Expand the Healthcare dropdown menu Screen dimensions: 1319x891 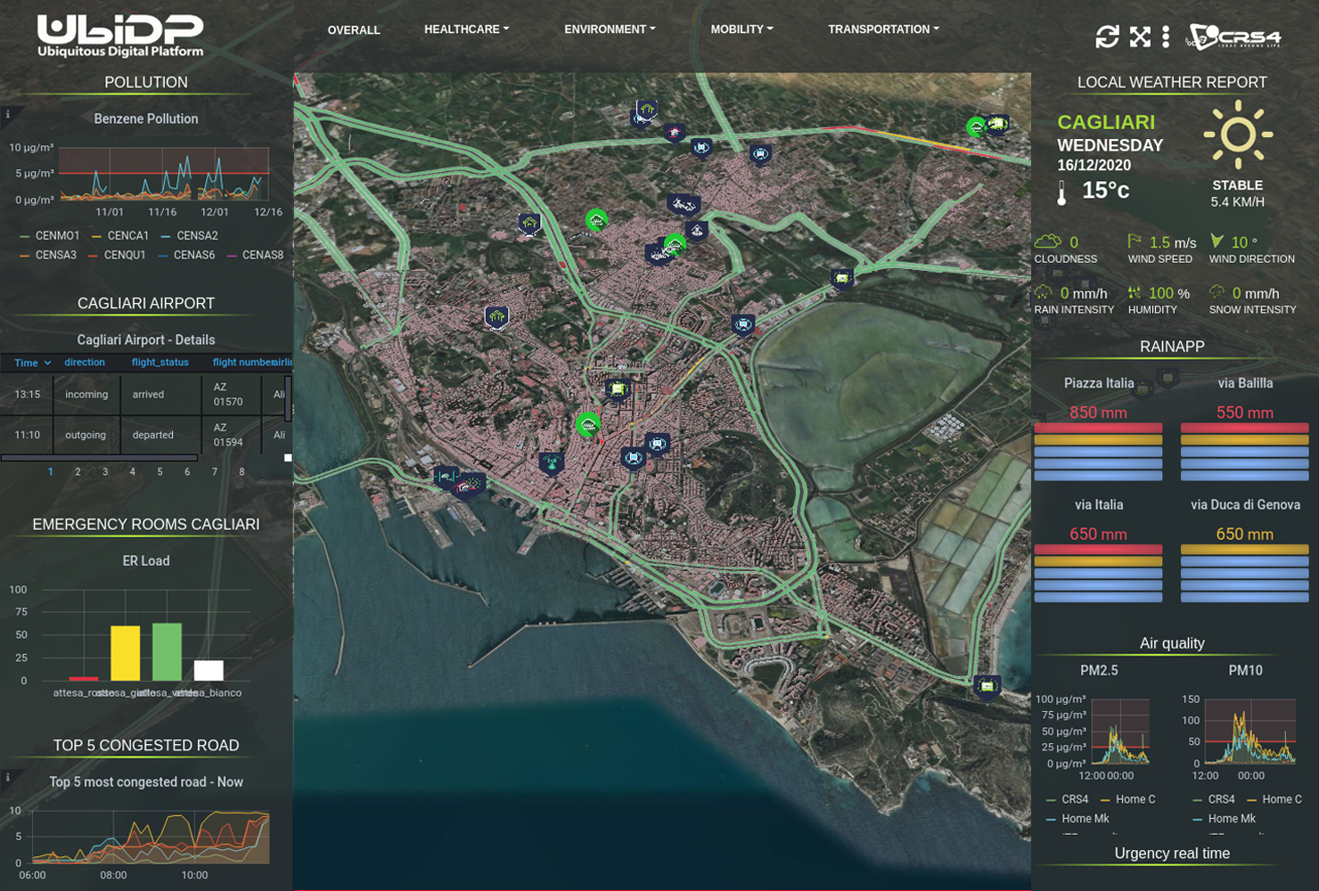466,29
